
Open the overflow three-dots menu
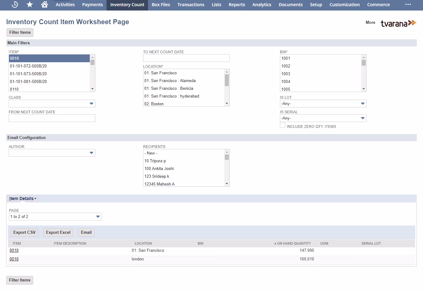408,5
